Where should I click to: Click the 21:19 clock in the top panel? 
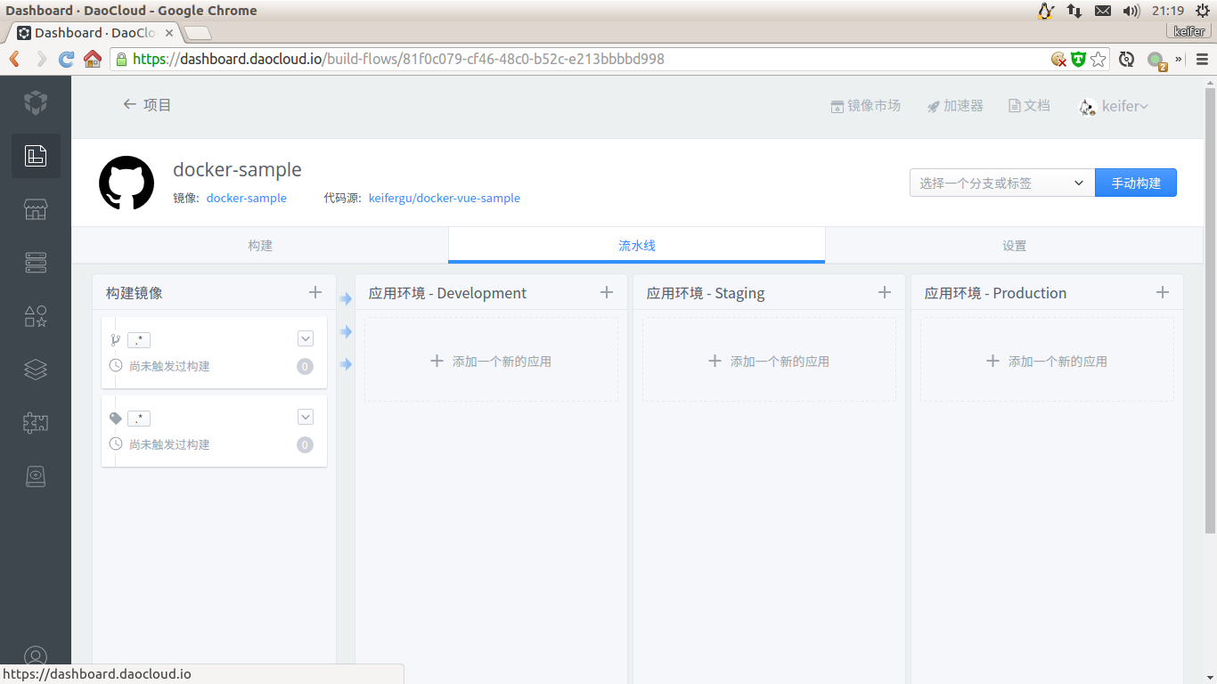click(x=1167, y=11)
